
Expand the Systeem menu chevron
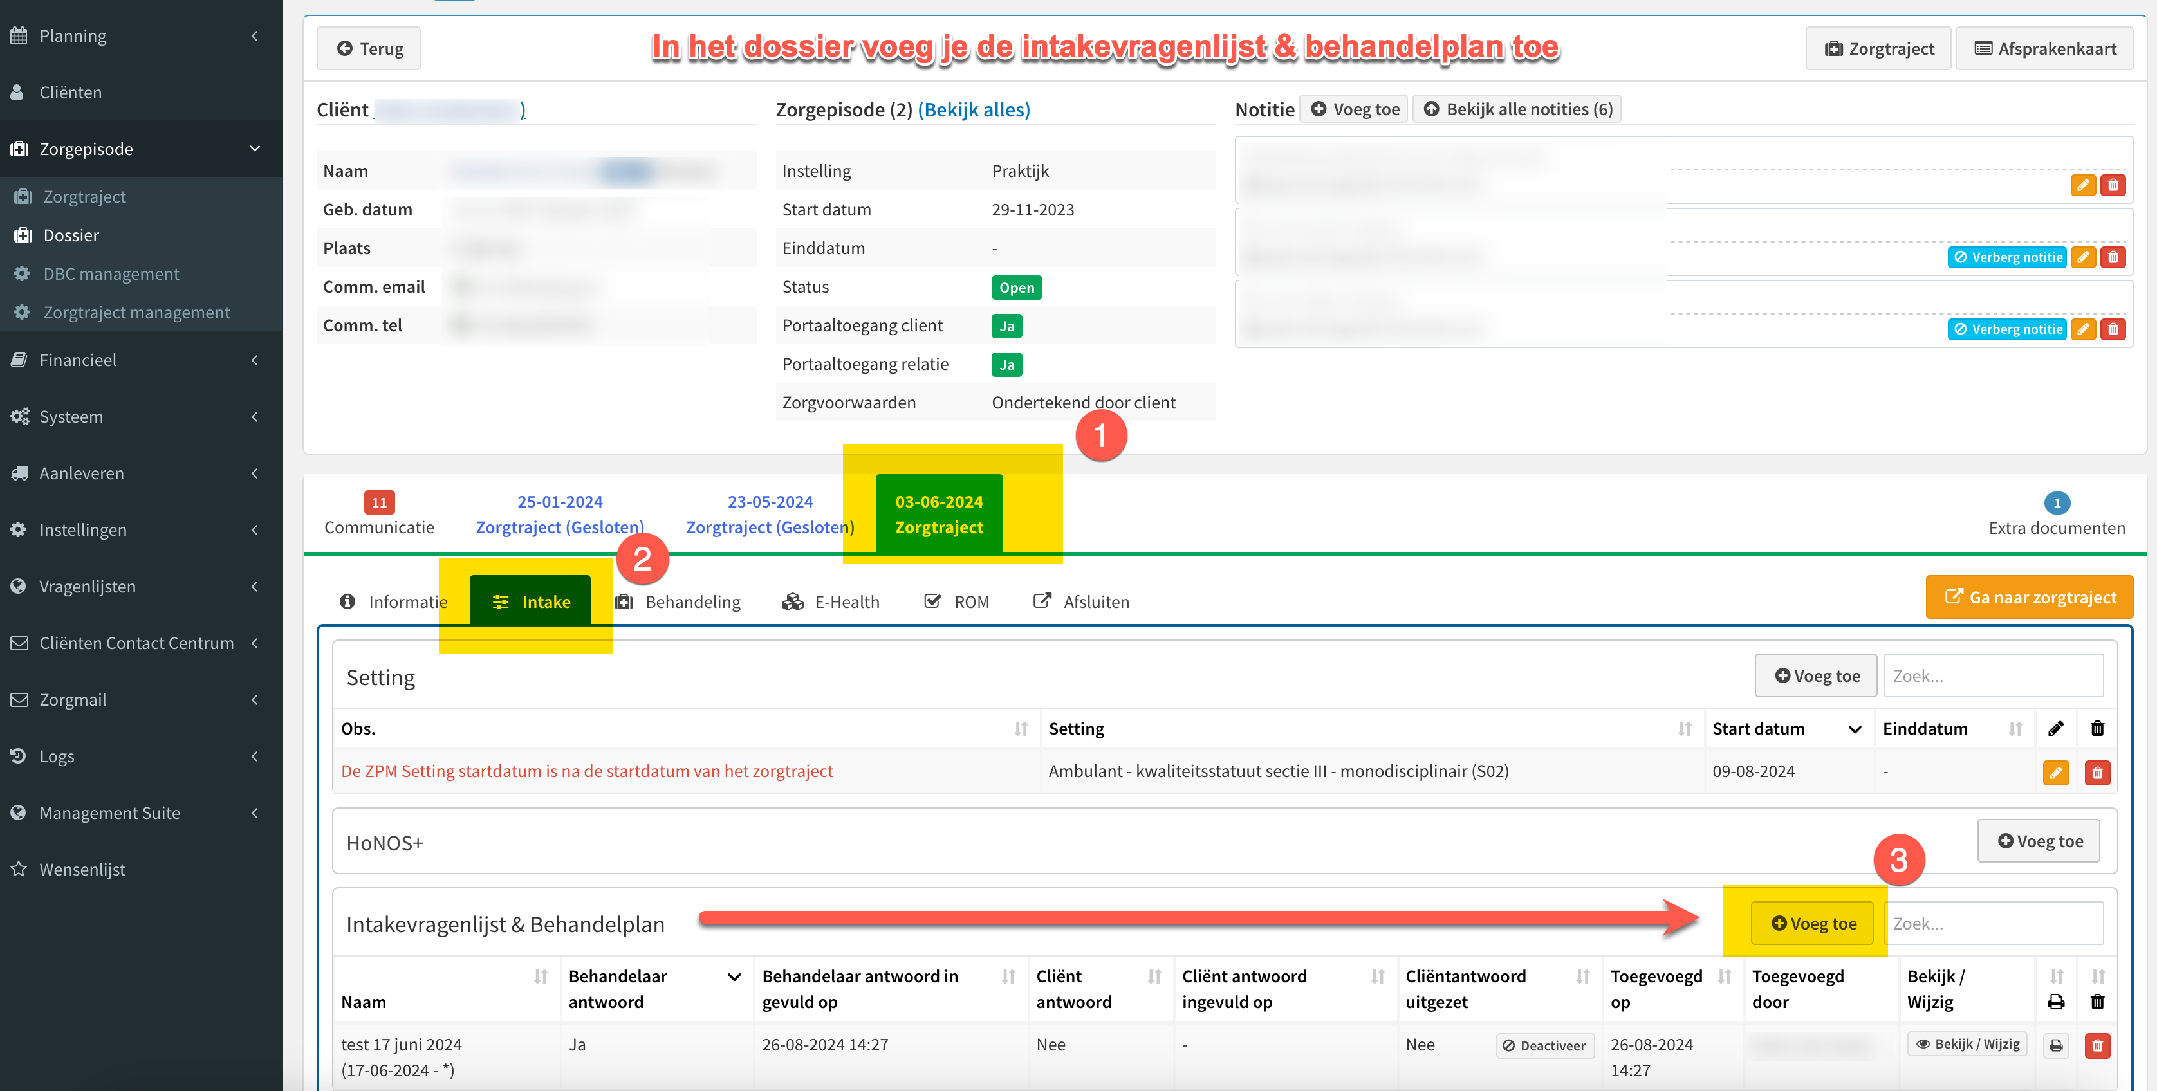pos(255,416)
